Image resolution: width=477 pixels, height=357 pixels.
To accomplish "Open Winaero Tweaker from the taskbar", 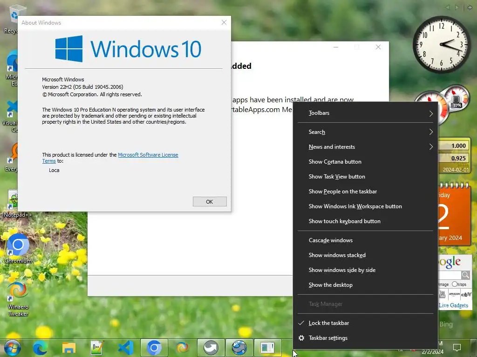I will point(182,348).
